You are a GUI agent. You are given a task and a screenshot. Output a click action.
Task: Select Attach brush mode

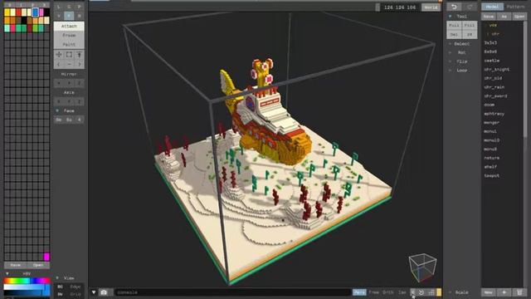pyautogui.click(x=69, y=26)
